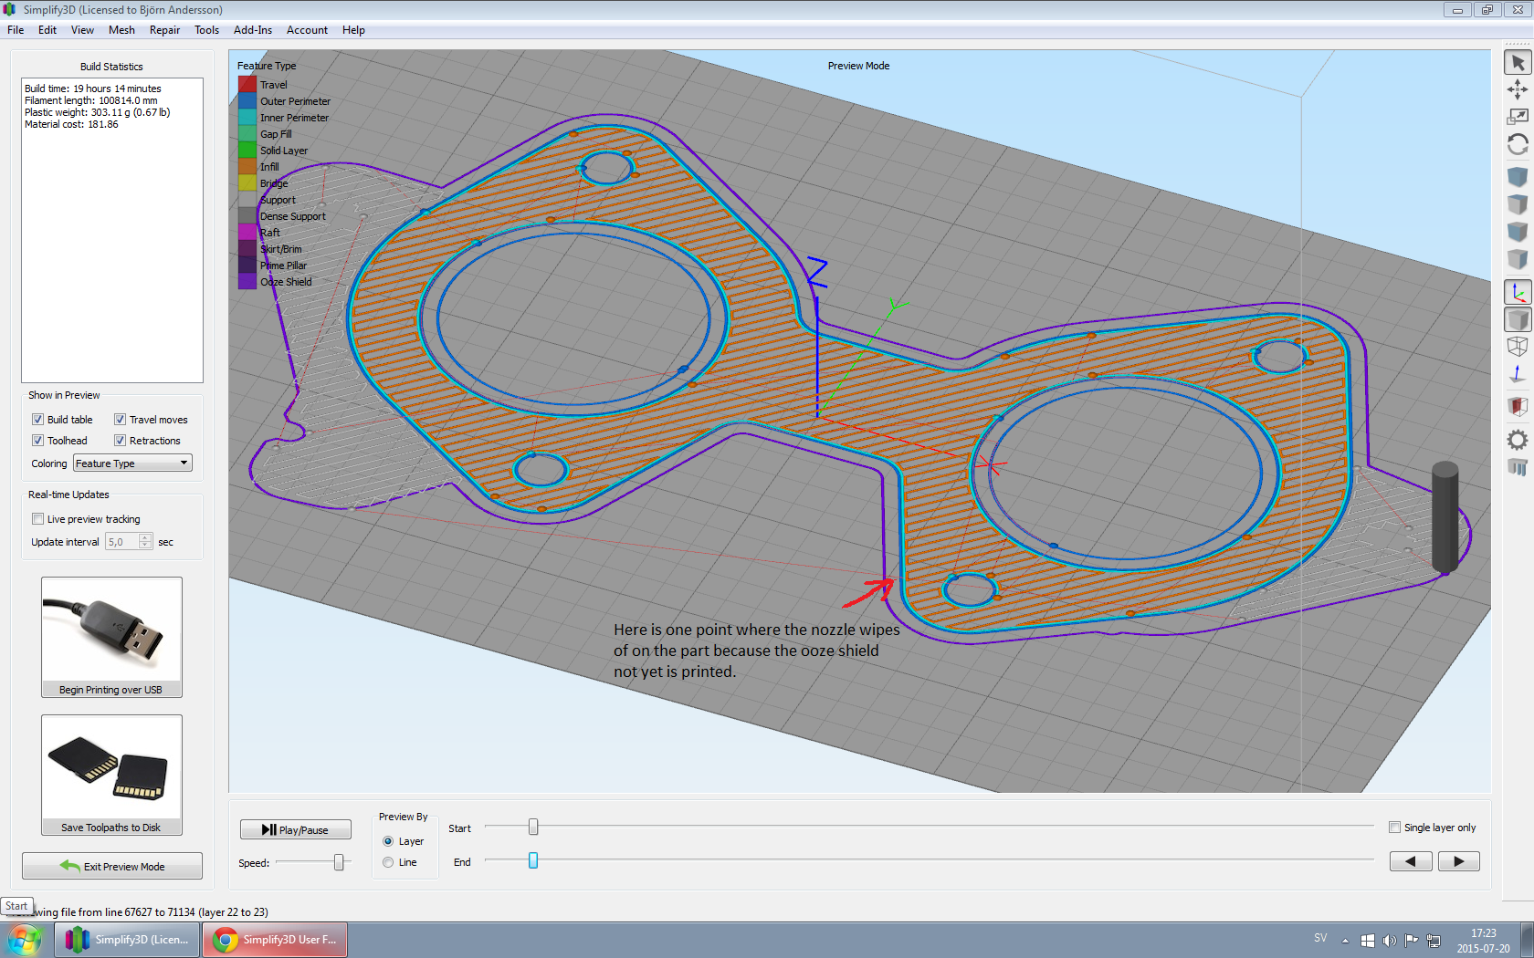
Task: Switch to Chrome Simplify3D User Forum window
Action: click(x=275, y=940)
